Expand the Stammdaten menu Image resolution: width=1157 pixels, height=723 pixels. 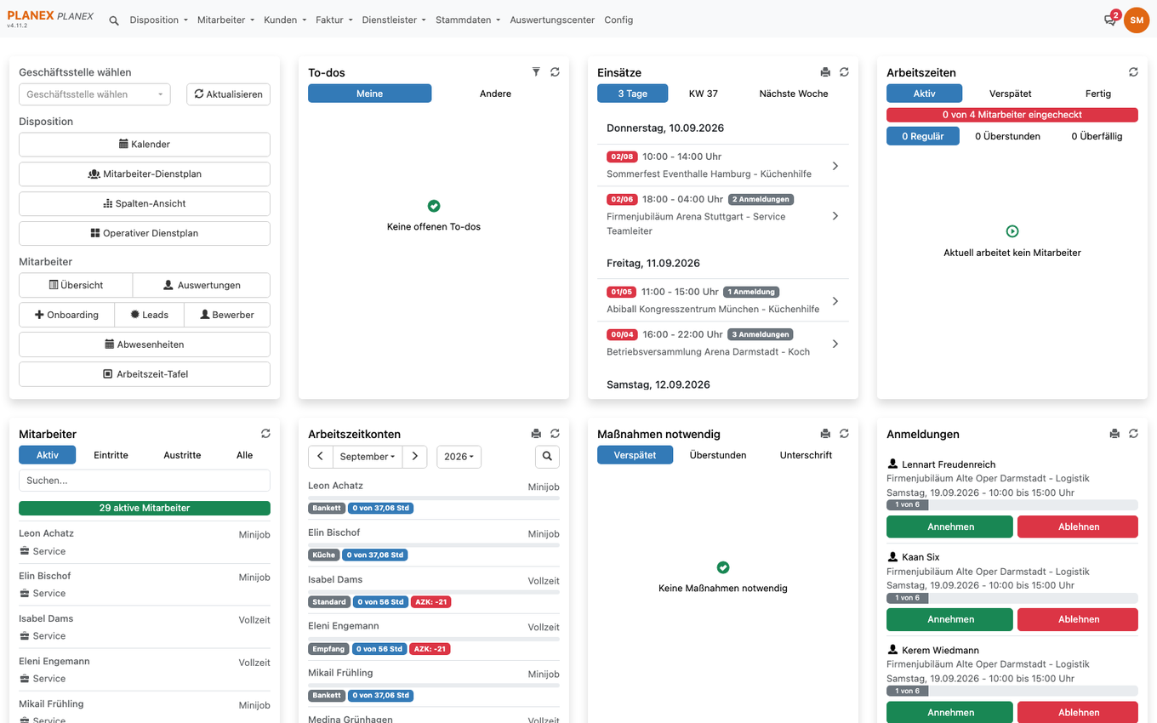(468, 20)
